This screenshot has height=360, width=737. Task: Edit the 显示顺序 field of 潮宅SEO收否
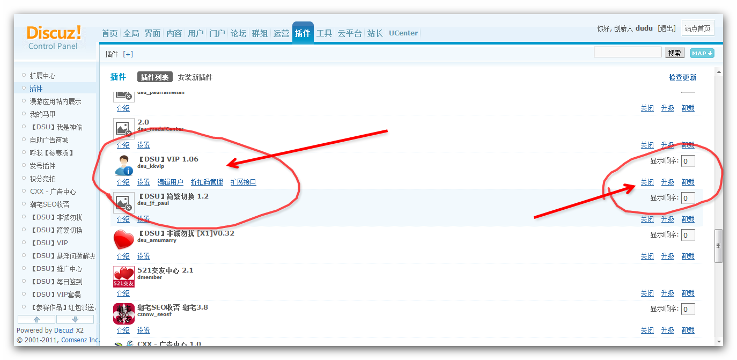[x=688, y=309]
